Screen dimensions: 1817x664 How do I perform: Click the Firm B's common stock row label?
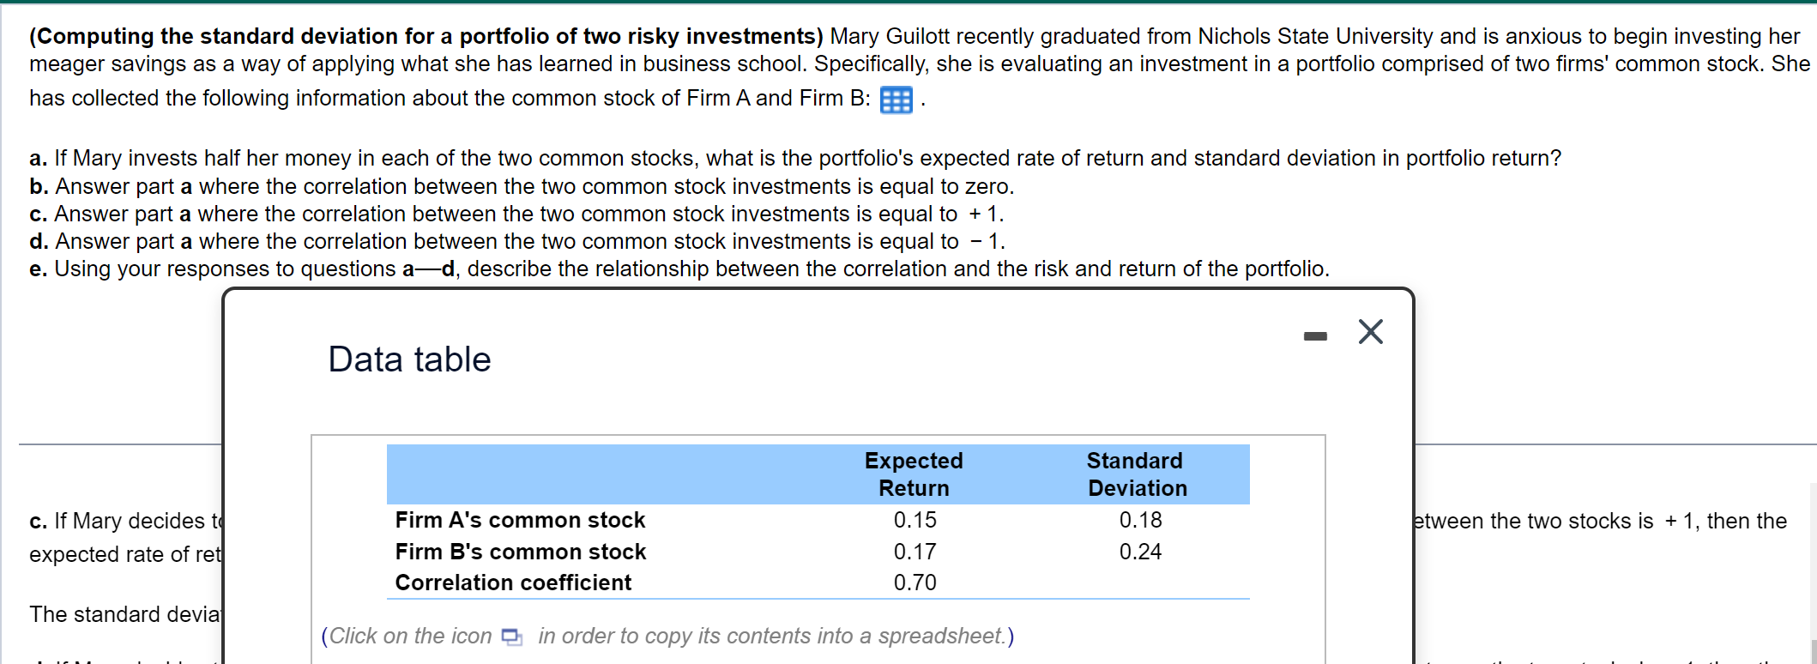(x=520, y=552)
